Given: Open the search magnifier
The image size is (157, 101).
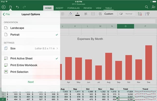Looking at the screenshot, I should pos(146,7).
